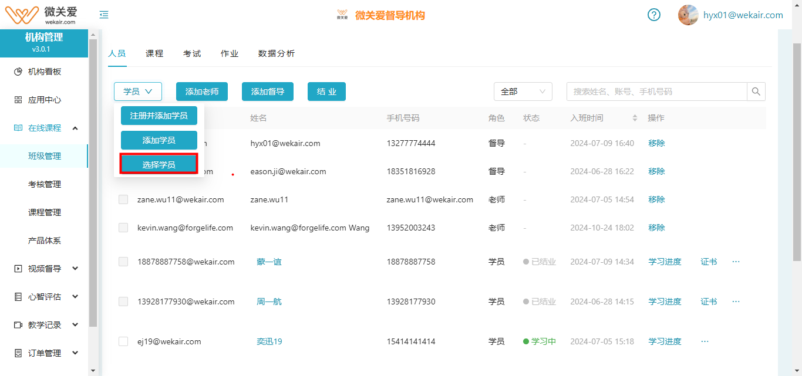
Task: Expand 教学记录 submenu chevron
Action: click(x=75, y=325)
